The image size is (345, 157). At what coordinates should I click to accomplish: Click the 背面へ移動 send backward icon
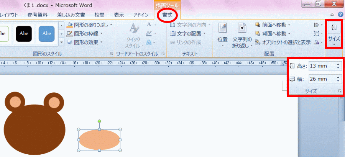[x=258, y=34]
